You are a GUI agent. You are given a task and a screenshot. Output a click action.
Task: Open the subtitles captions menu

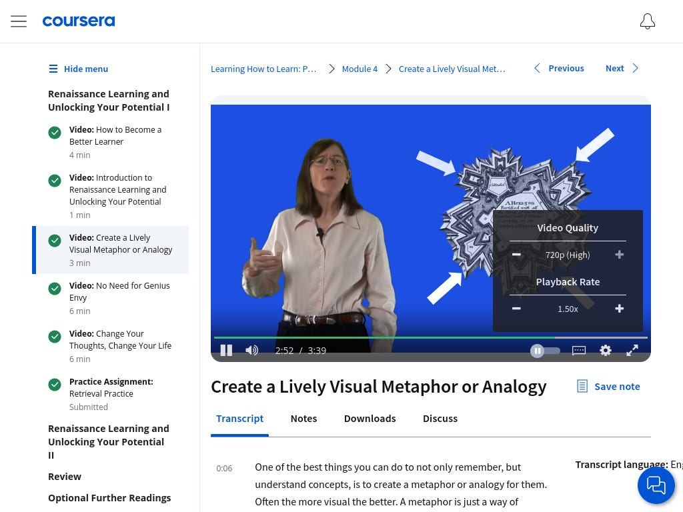(x=578, y=351)
